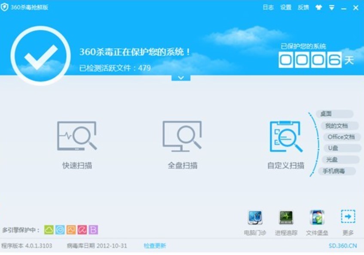Click 多引擎保护中 label
Image resolution: width=364 pixels, height=255 pixels.
pyautogui.click(x=21, y=230)
